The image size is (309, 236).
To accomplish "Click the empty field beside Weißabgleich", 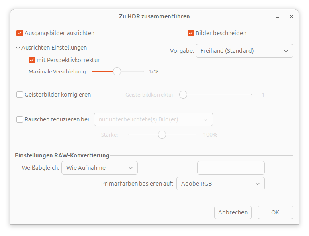I will [x=231, y=168].
